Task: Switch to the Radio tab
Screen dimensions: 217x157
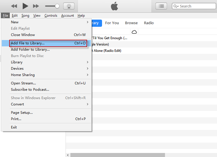Action: (149, 23)
